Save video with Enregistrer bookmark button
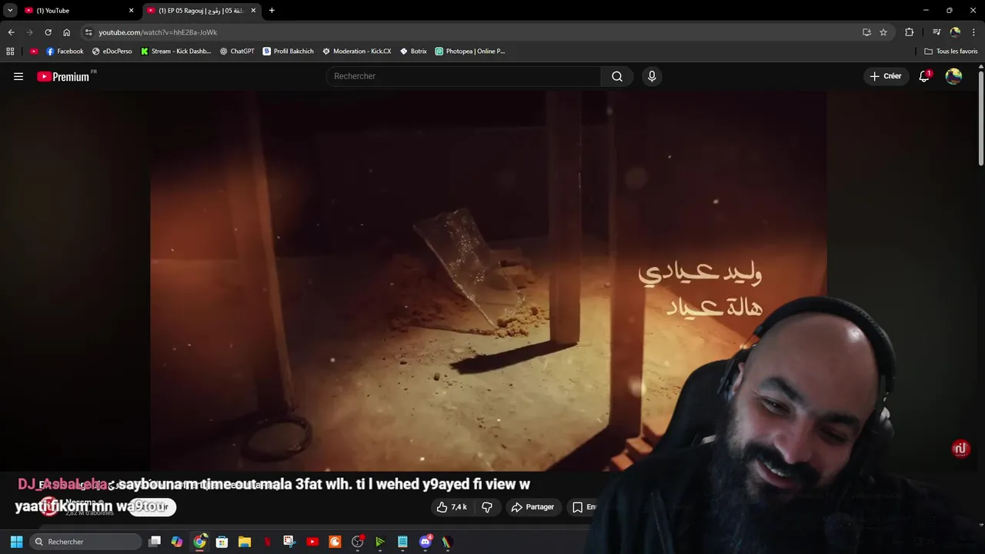 [583, 507]
